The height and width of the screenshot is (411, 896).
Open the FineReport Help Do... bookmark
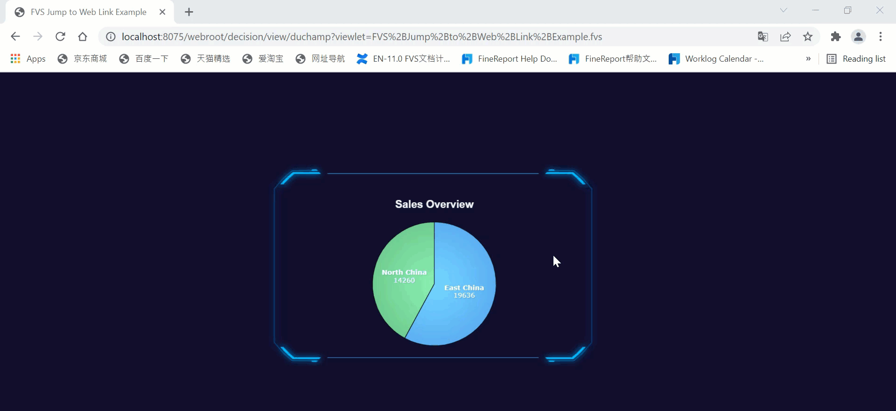pos(509,58)
